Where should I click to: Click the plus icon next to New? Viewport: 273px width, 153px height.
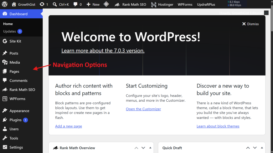pyautogui.click(x=89, y=4)
